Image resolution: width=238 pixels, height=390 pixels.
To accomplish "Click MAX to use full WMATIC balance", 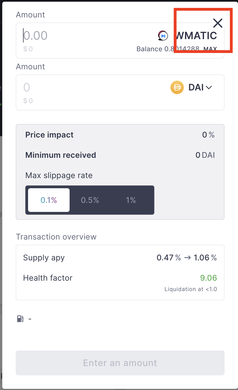I will [210, 49].
